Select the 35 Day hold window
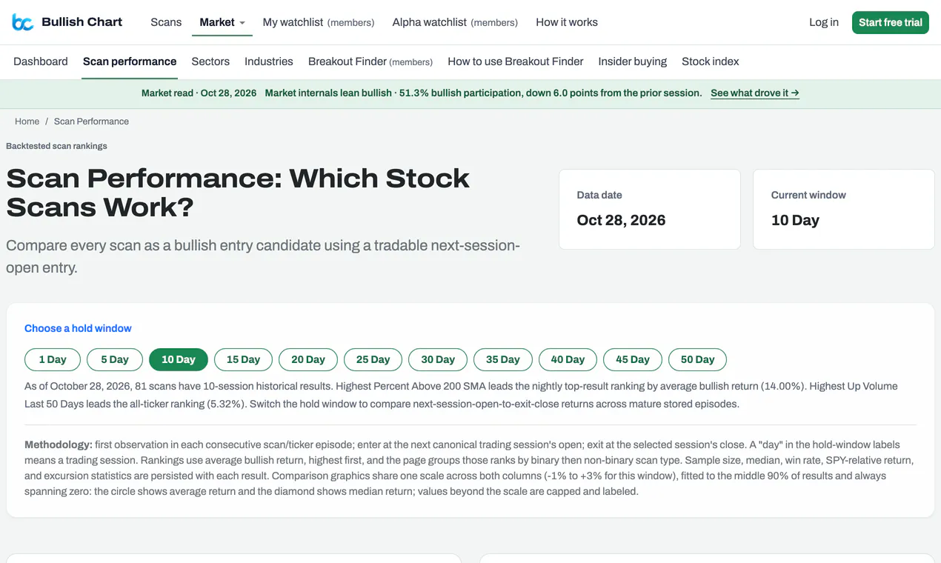Viewport: 941px width, 563px height. coord(502,359)
